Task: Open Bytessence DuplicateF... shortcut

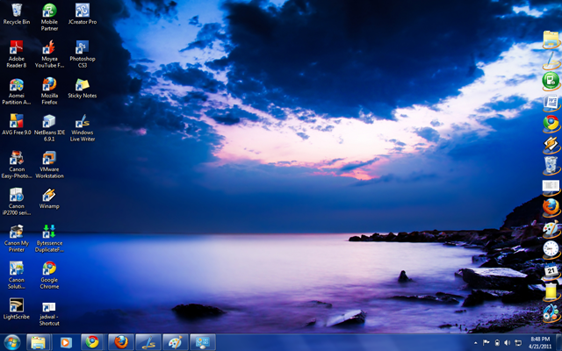Action: (x=49, y=239)
